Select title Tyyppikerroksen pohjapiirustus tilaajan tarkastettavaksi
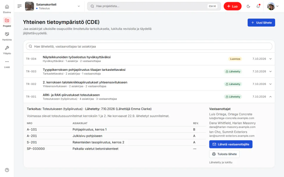 coord(84,70)
